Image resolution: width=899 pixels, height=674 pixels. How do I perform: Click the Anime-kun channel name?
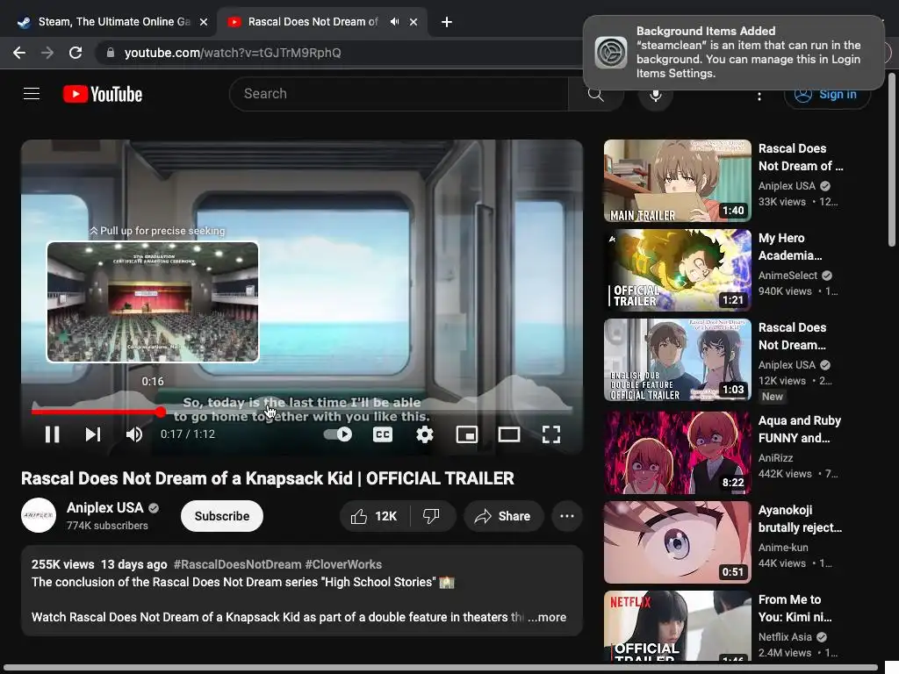783,548
